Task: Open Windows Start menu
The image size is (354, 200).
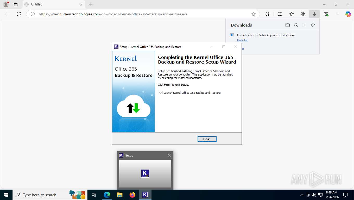Action: pyautogui.click(x=6, y=195)
